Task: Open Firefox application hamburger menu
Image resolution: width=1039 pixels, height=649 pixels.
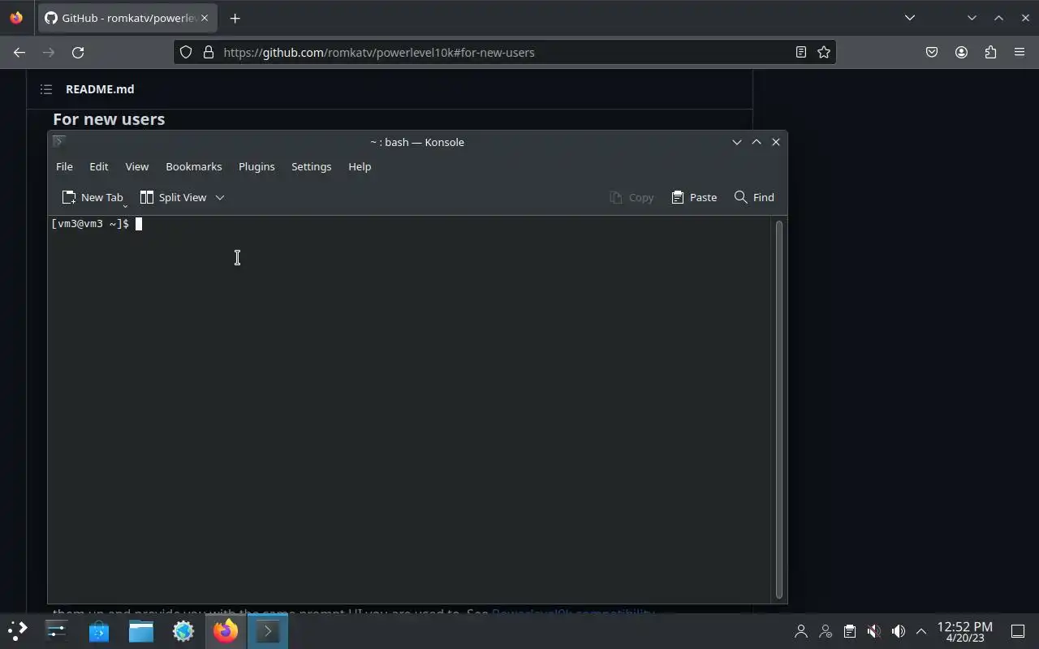Action: (x=1020, y=52)
